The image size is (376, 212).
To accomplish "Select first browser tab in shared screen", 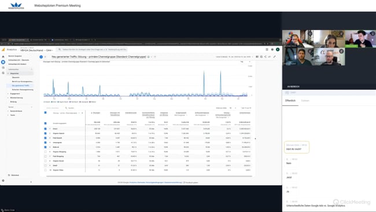I will click(19, 40).
